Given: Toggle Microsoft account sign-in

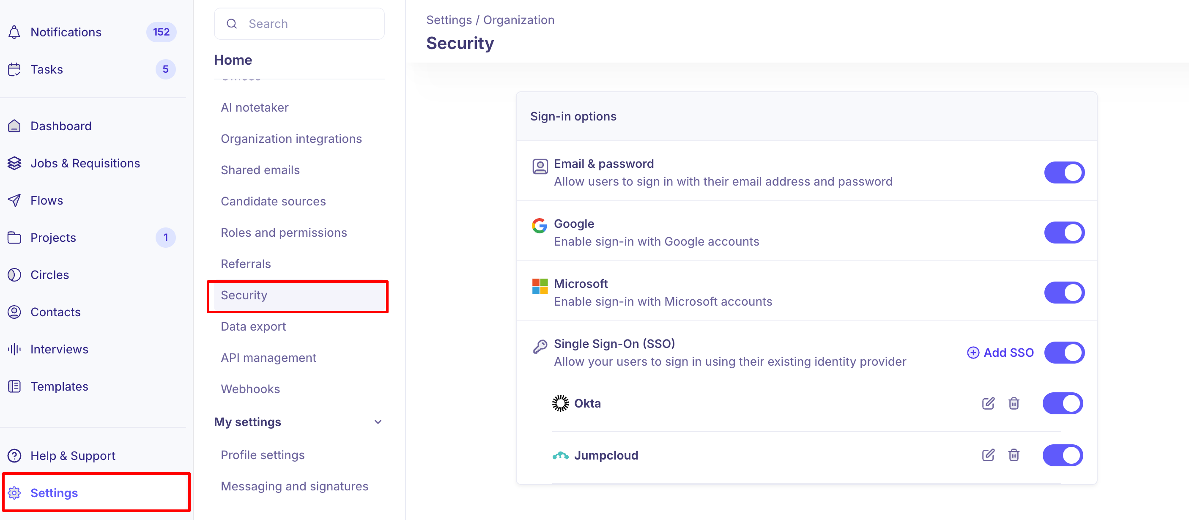Looking at the screenshot, I should coord(1064,292).
